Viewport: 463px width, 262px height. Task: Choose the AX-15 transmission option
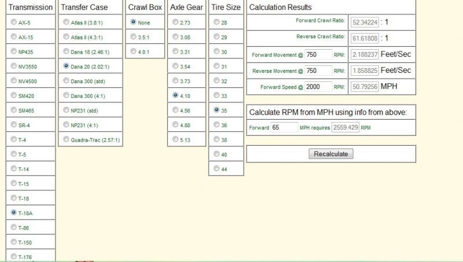pos(14,37)
